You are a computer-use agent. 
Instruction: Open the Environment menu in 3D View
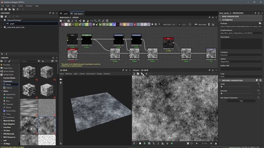click(x=91, y=74)
